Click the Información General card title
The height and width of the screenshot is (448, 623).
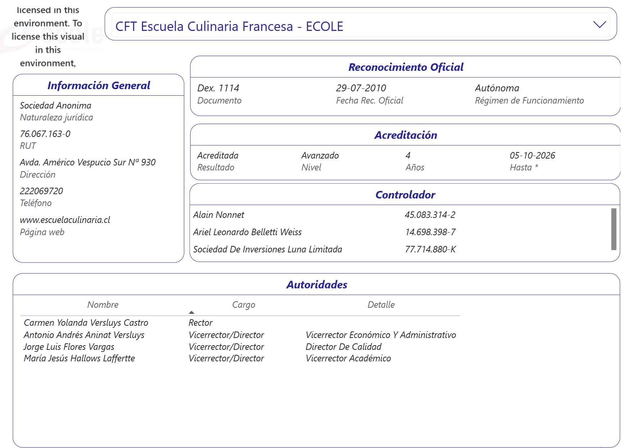(x=99, y=85)
